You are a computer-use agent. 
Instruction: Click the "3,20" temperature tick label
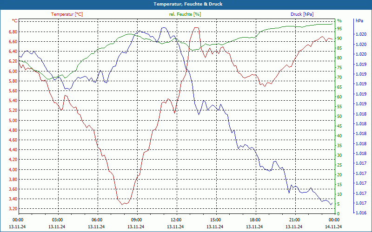coord(13,209)
